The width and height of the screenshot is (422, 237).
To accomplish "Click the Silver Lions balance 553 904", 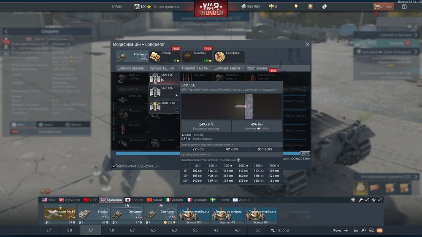I will click(x=251, y=6).
